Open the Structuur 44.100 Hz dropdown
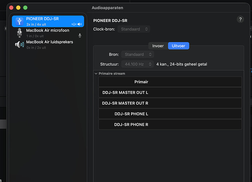 click(x=138, y=64)
